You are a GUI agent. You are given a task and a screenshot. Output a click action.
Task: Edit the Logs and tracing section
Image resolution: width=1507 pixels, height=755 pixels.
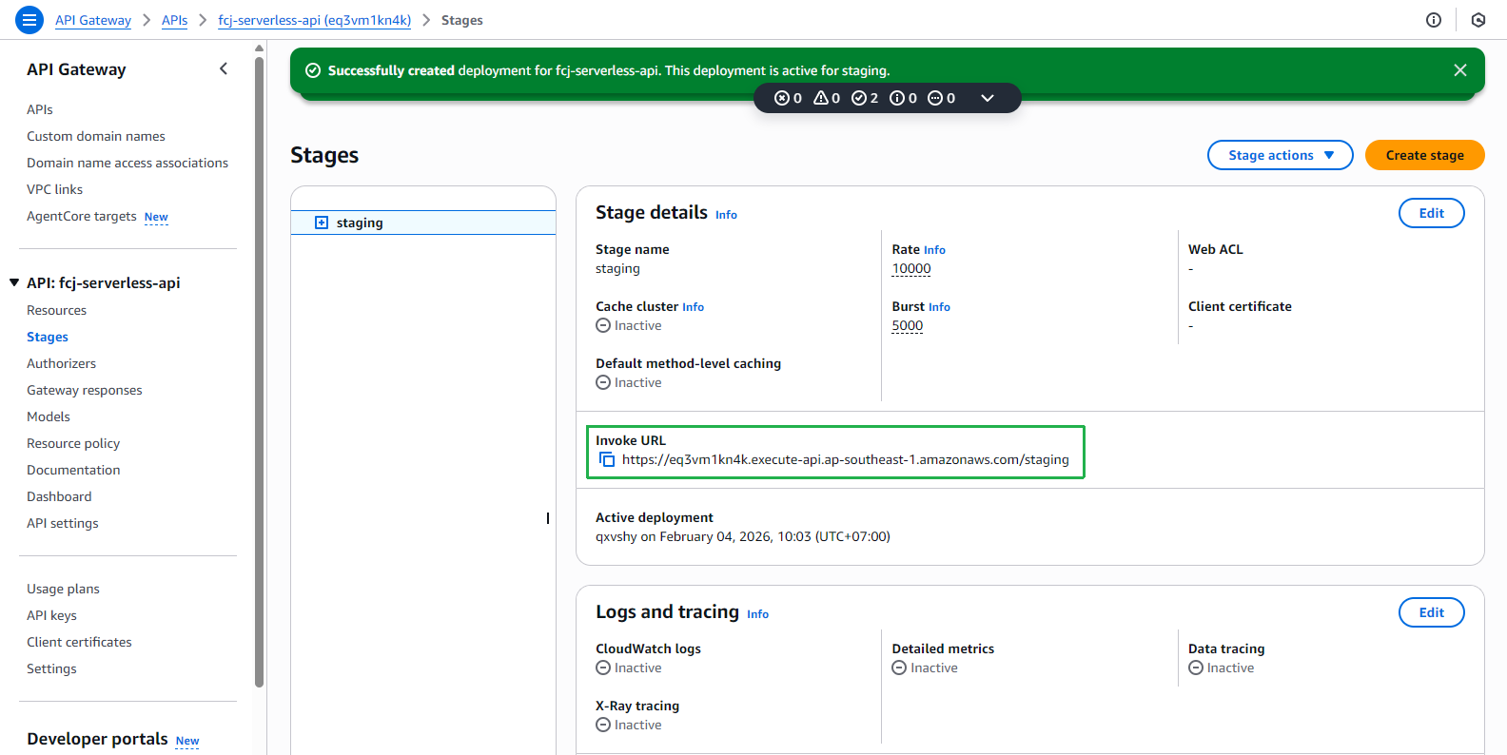tap(1432, 612)
